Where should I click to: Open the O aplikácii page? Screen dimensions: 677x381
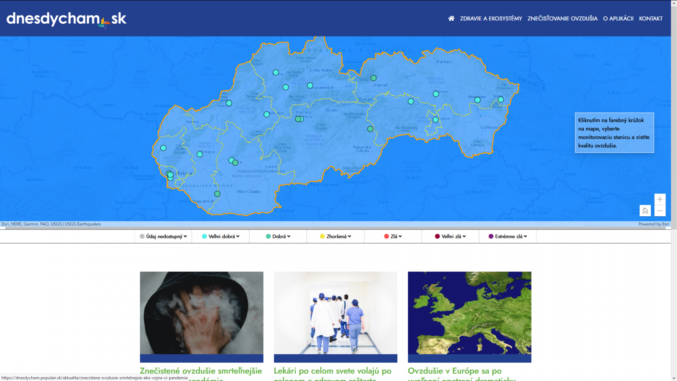618,19
